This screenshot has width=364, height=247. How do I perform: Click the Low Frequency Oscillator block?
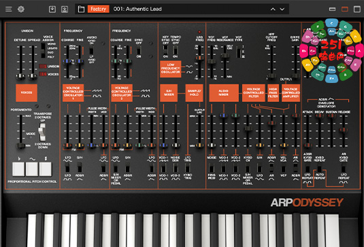pyautogui.click(x=170, y=69)
